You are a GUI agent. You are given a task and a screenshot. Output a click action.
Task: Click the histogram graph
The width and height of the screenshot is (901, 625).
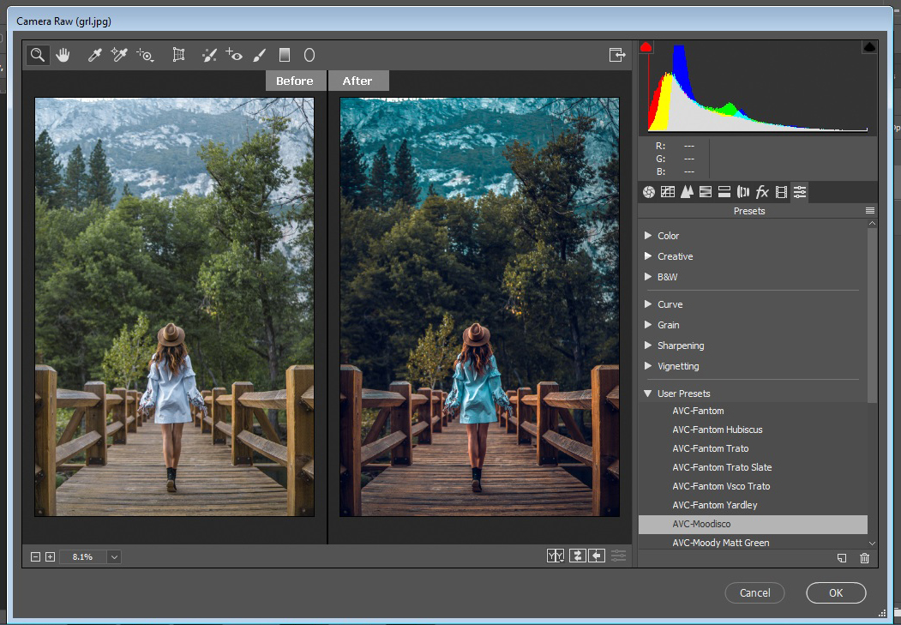click(x=758, y=88)
